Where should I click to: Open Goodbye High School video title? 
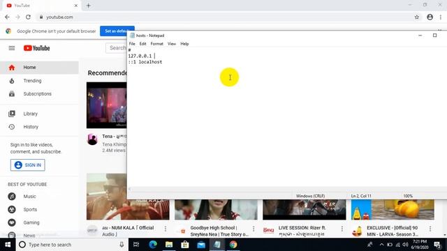(x=219, y=231)
